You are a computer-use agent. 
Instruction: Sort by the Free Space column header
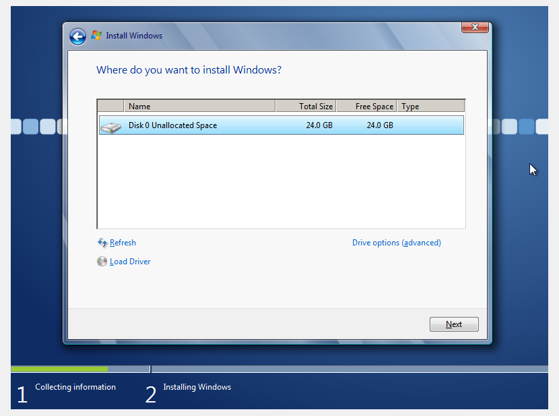(366, 107)
